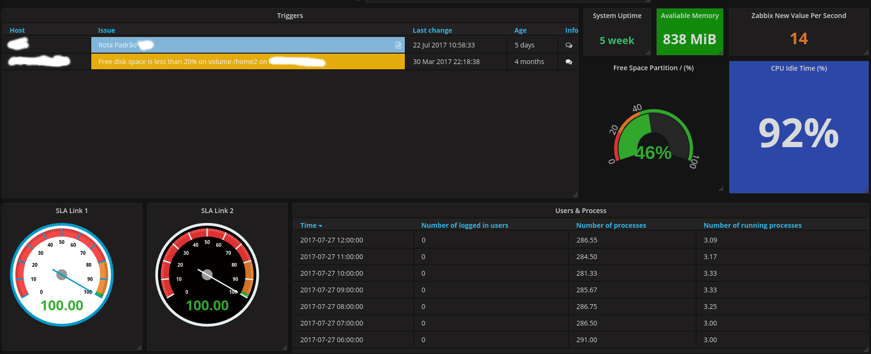Sort triggers by the Age column header
Viewport: 871px width, 354px height.
pyautogui.click(x=520, y=30)
